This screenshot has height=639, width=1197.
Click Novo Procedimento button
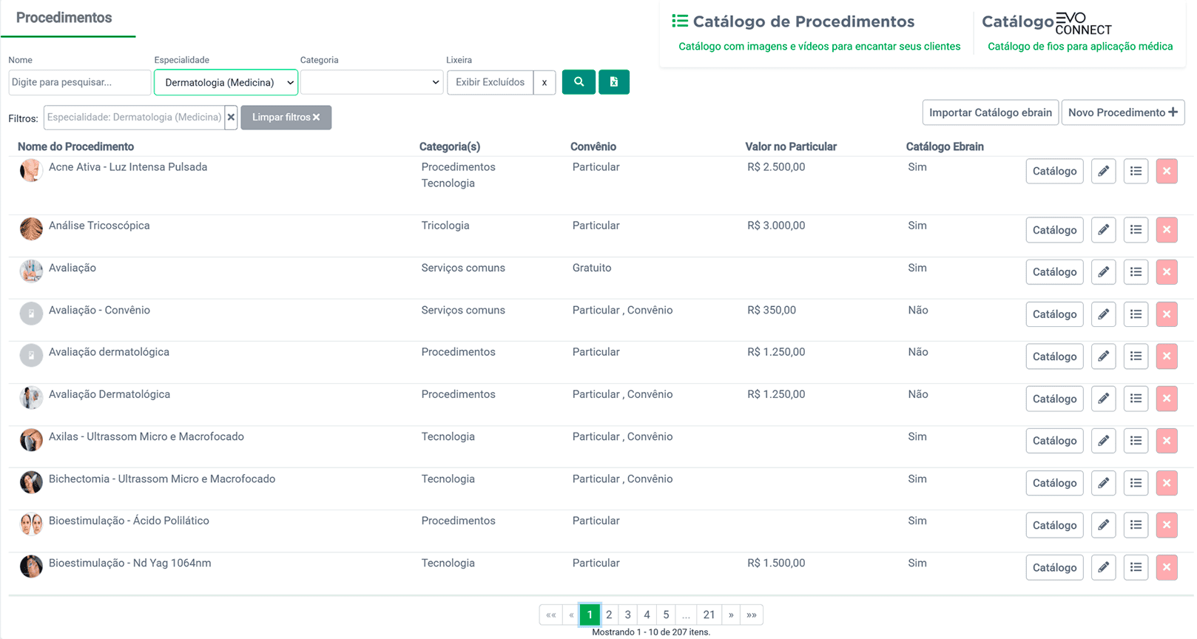coord(1122,112)
